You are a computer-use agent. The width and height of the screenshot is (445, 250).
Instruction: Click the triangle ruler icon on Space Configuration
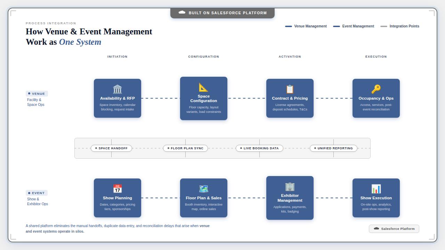204,87
